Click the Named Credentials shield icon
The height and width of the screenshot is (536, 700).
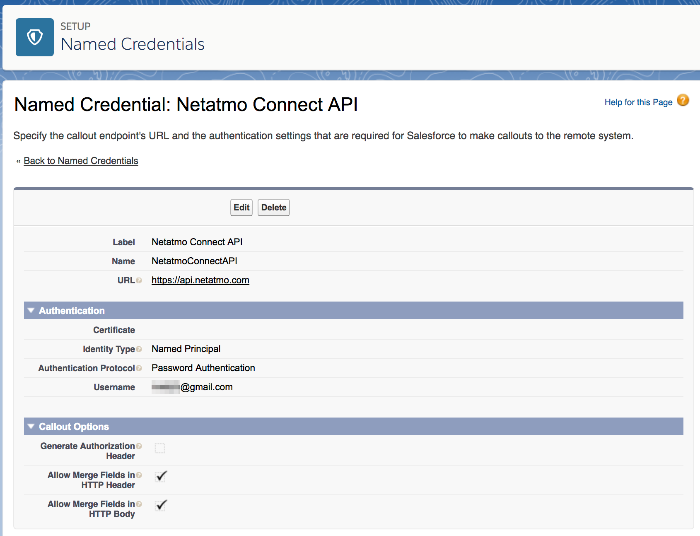(x=35, y=37)
